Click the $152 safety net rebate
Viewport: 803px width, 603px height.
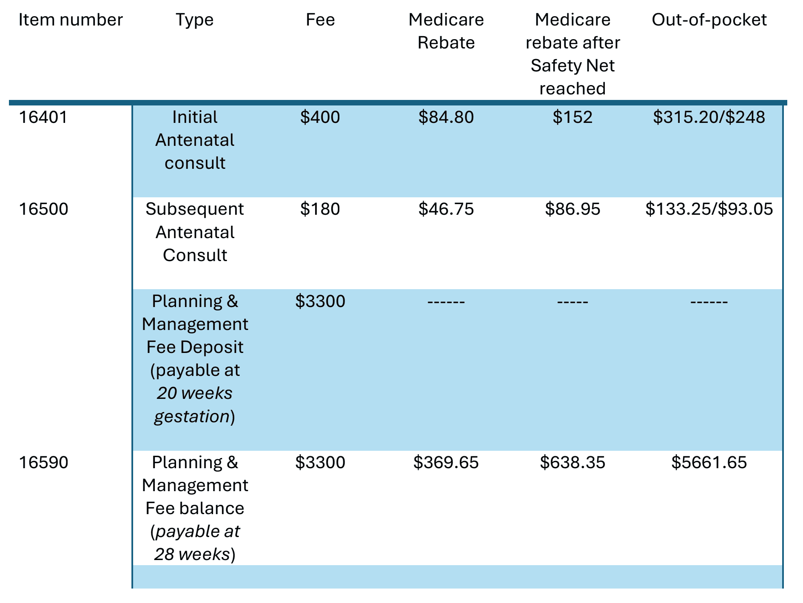coord(572,117)
